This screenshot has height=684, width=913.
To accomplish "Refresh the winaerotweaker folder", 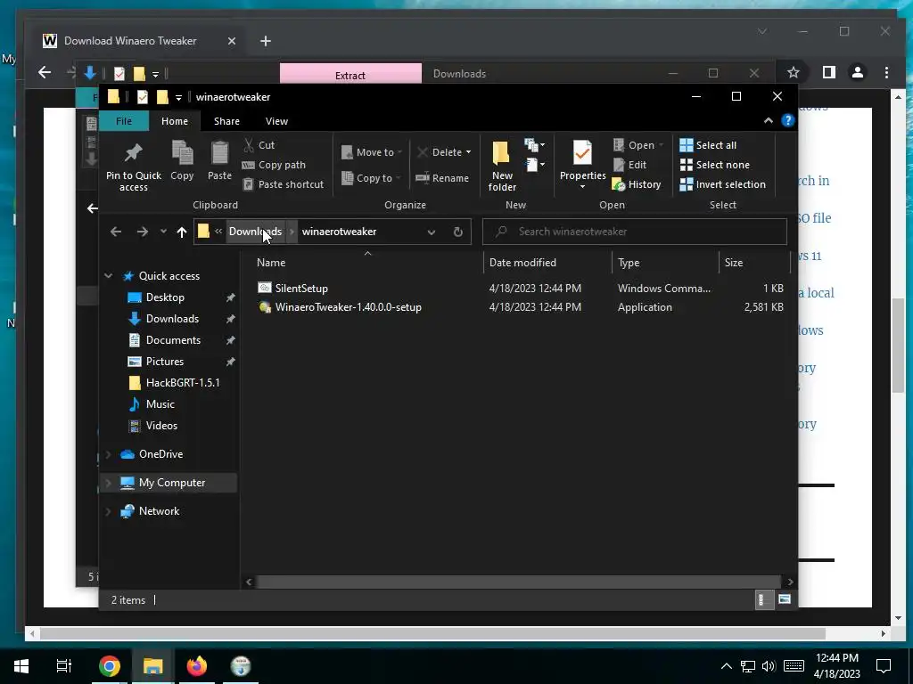I will coord(458,232).
